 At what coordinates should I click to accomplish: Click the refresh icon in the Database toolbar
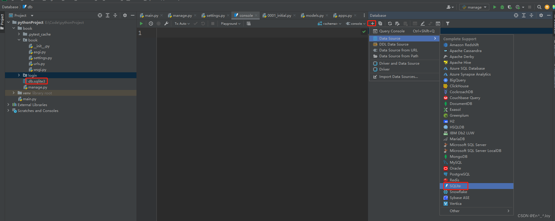click(x=390, y=24)
